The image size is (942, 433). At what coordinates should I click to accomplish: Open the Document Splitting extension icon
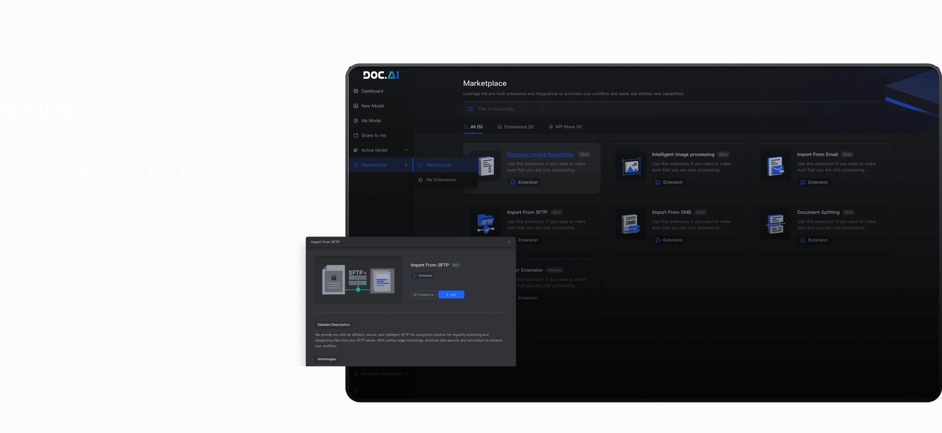776,224
